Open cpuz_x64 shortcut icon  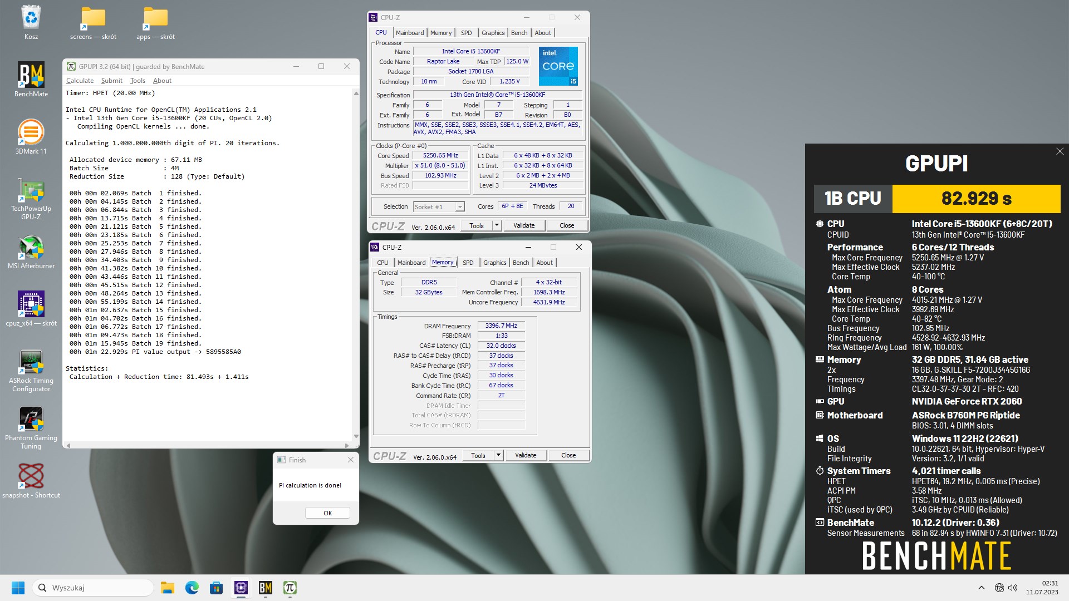pos(31,308)
